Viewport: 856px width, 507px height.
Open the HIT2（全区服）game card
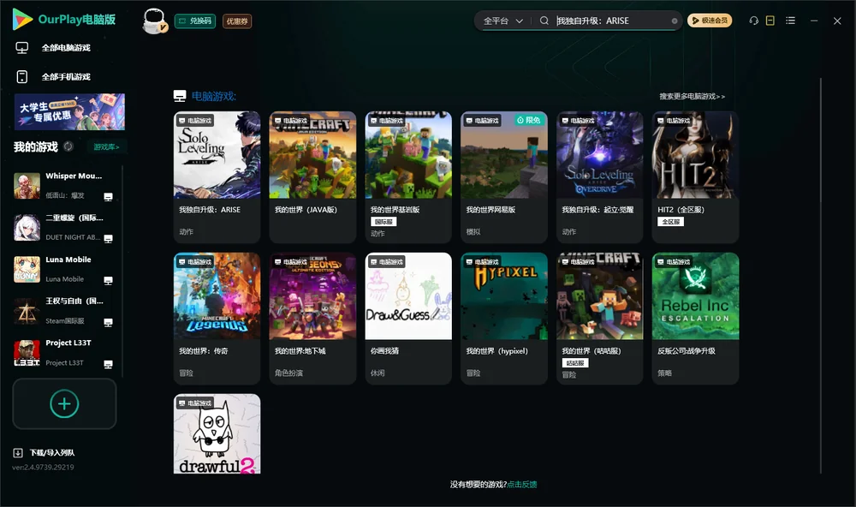pos(695,177)
